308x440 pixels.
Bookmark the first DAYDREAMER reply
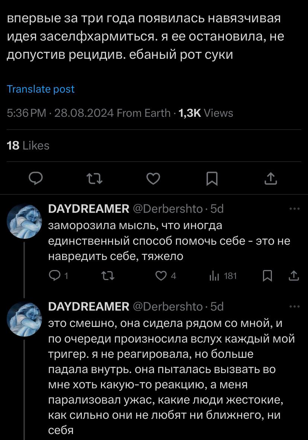(267, 276)
